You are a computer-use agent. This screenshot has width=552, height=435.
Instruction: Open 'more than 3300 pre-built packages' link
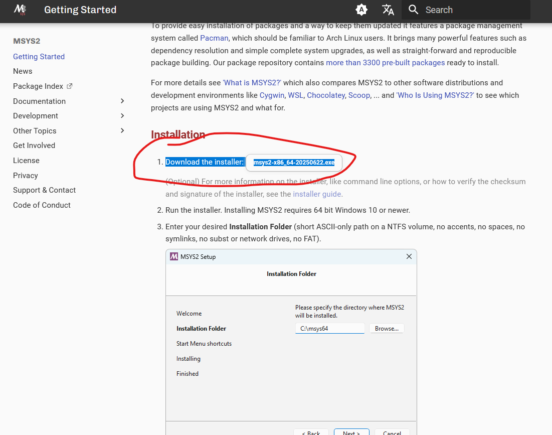385,63
